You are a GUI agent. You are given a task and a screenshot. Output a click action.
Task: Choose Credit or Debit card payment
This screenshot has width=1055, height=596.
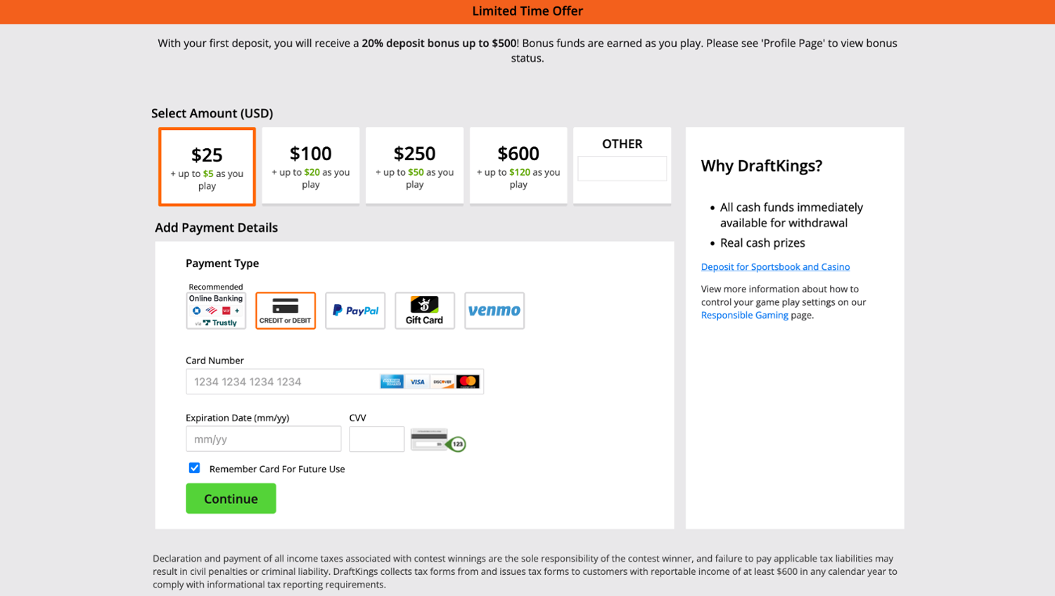[286, 311]
